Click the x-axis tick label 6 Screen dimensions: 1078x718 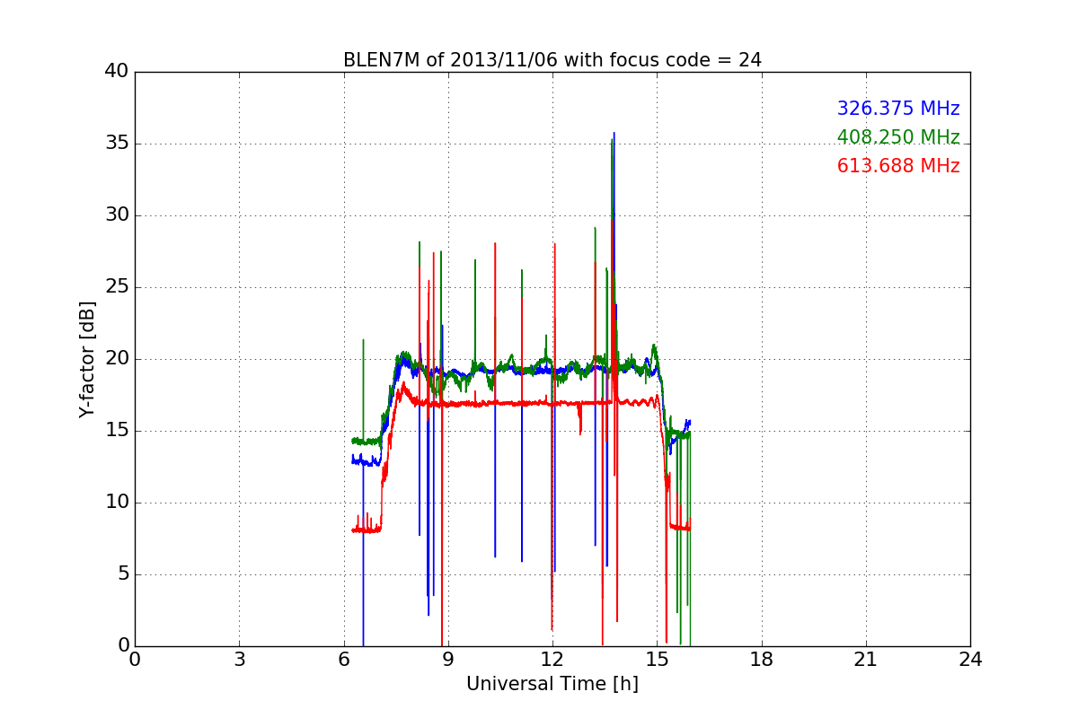(x=344, y=660)
